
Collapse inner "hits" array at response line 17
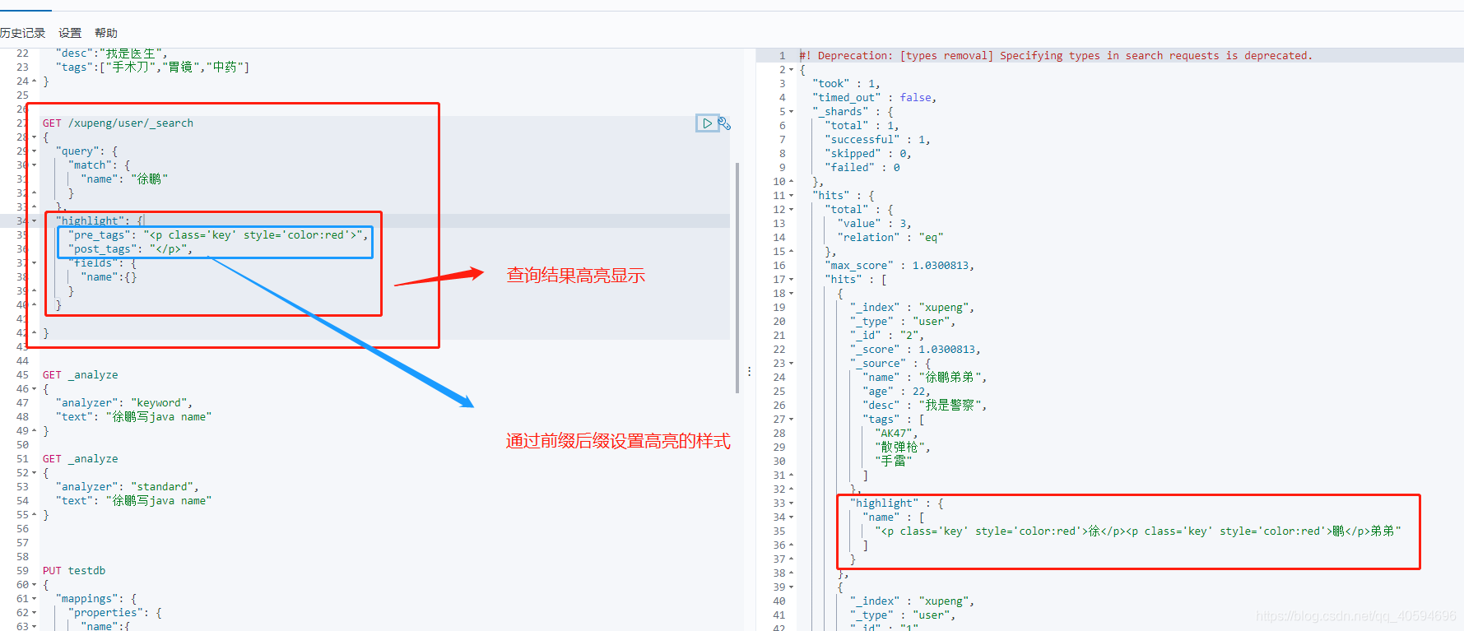point(792,280)
